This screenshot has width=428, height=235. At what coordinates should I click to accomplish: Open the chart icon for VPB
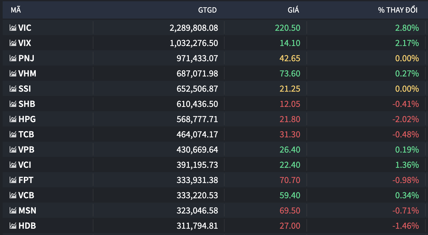tap(13, 150)
